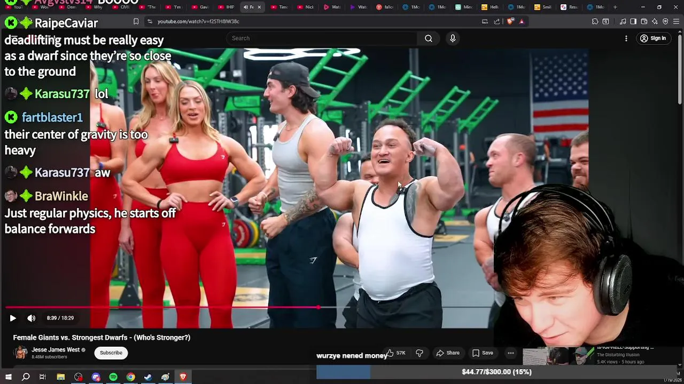Click the YouTube search magnifier button
684x384 pixels.
coord(429,38)
